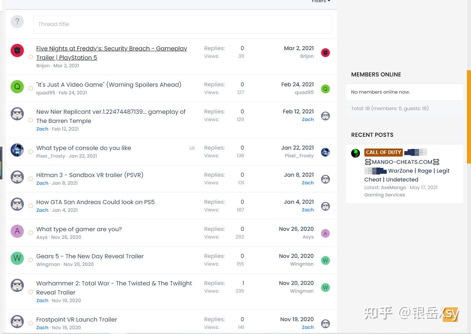Click the orange scrollbar on right edge

pos(469,116)
